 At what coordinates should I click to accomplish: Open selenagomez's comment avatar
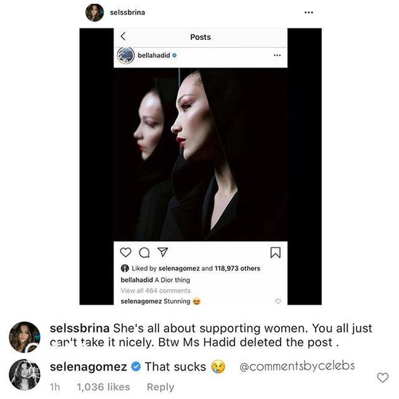25,374
